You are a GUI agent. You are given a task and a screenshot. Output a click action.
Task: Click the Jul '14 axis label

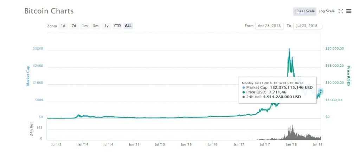coord(108,144)
